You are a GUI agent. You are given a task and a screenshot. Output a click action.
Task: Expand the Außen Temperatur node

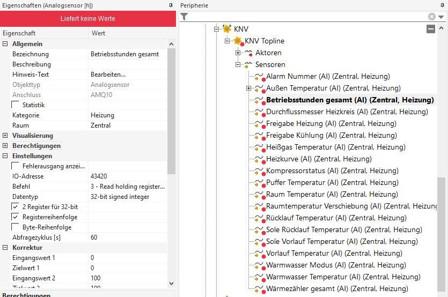pyautogui.click(x=248, y=88)
